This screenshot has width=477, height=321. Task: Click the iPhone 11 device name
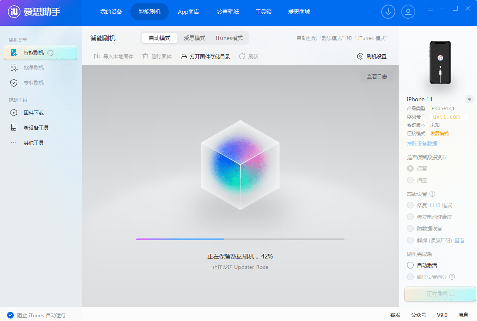click(x=420, y=99)
